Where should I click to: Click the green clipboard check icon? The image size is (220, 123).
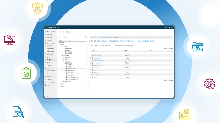click(x=26, y=74)
